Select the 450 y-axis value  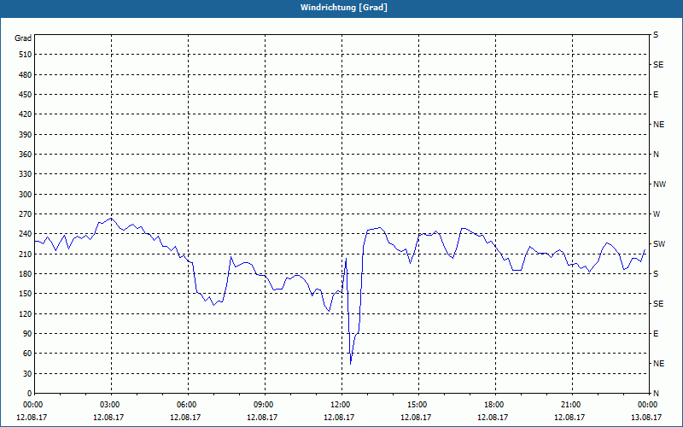point(26,95)
